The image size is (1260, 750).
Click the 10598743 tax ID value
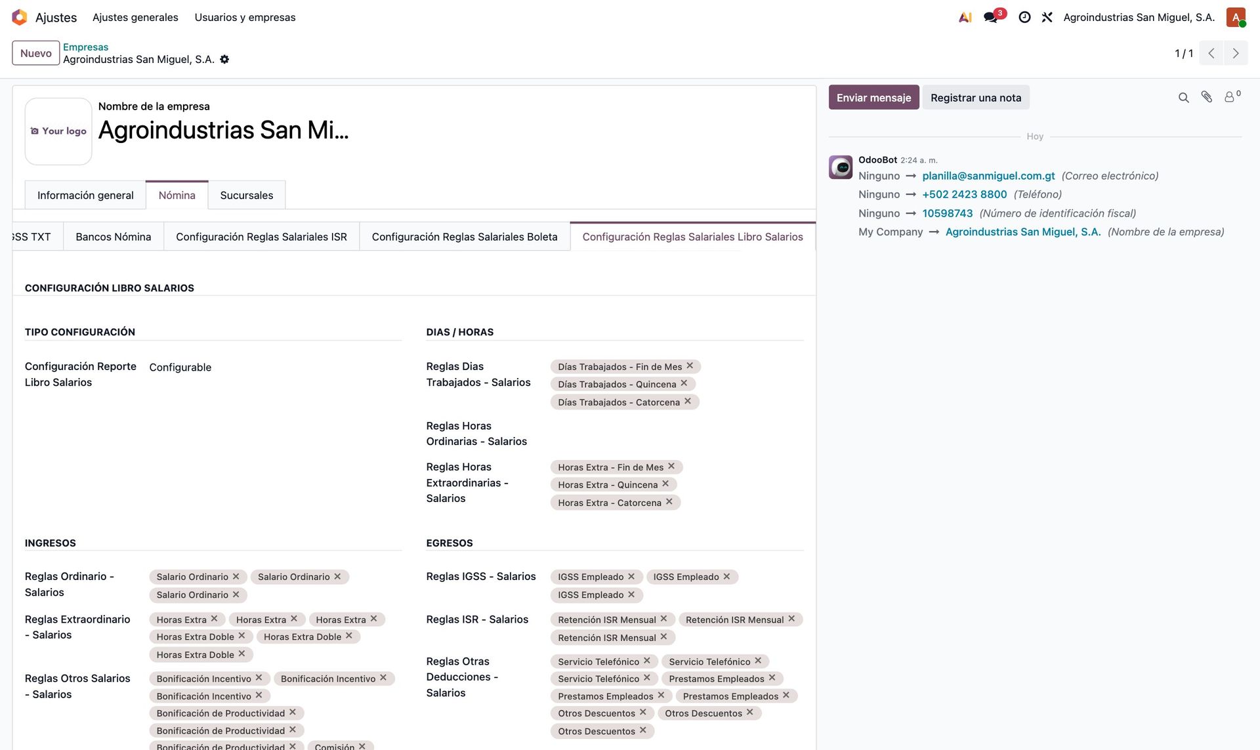click(948, 213)
